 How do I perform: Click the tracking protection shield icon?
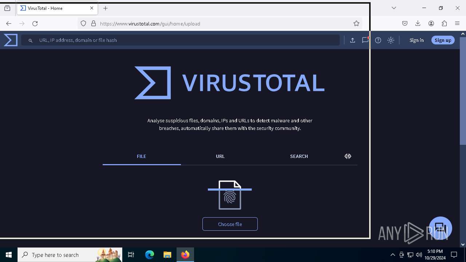(83, 24)
